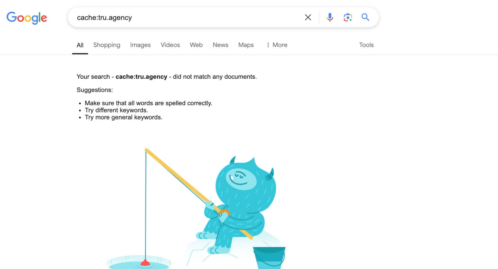This screenshot has width=498, height=269.
Task: Click the three-dot icon beside More
Action: click(x=268, y=45)
